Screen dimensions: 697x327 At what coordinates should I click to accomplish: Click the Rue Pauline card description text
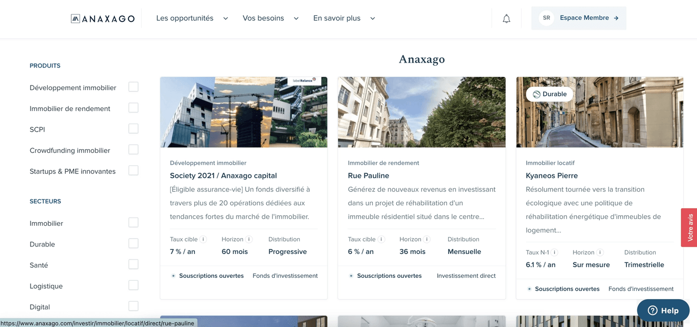pos(422,203)
